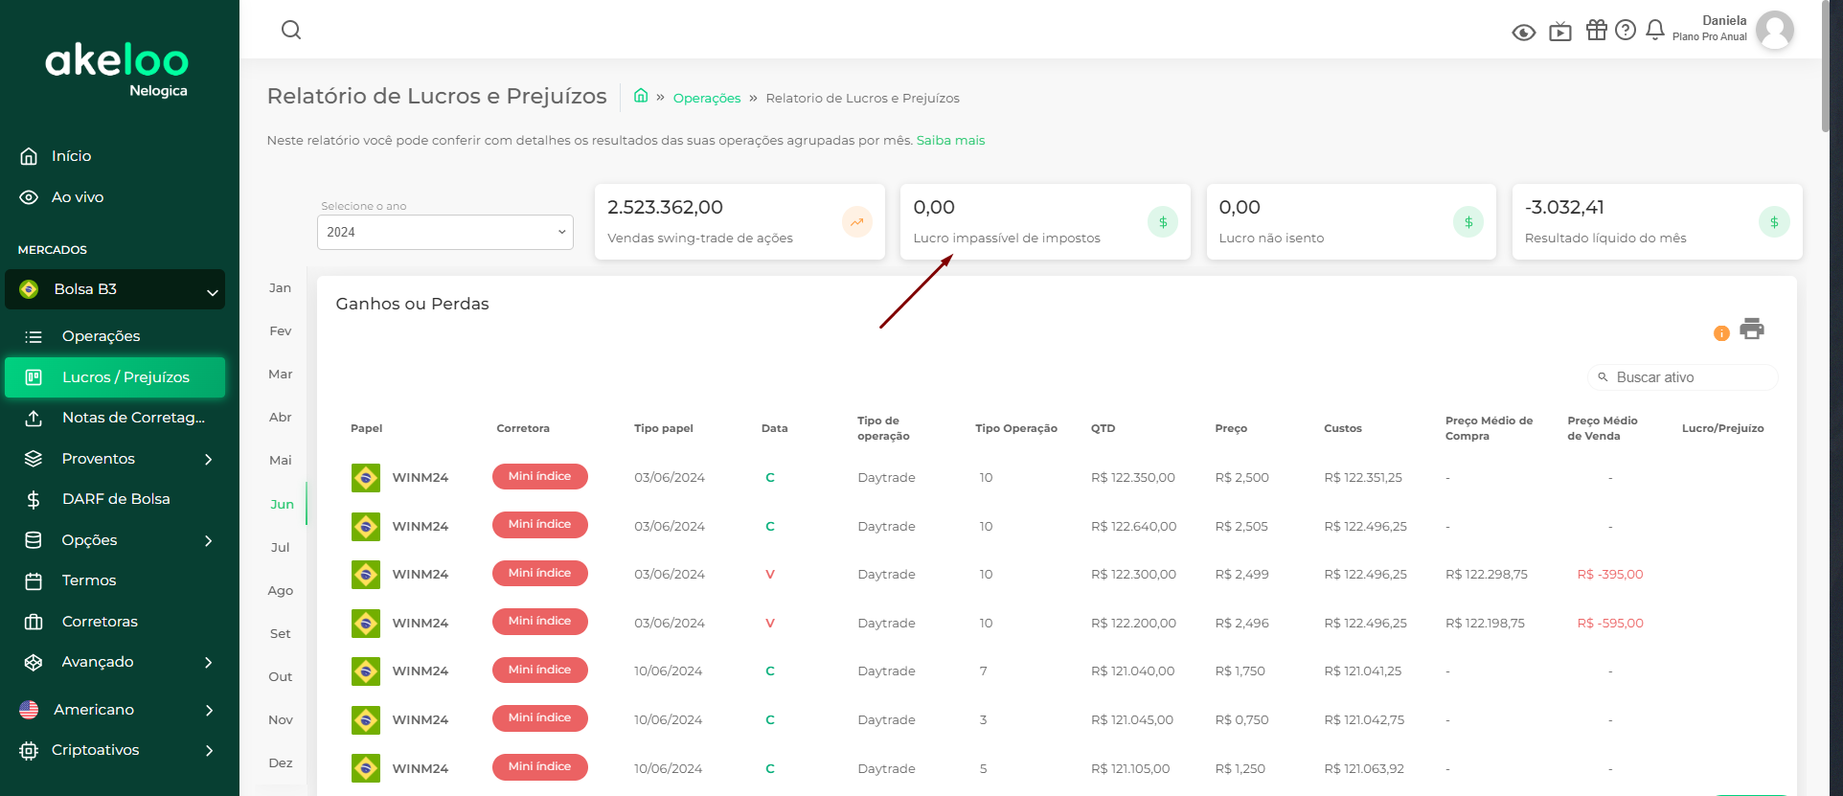Click the DARF de Bolsa dollar icon
The height and width of the screenshot is (796, 1843).
[x=34, y=499]
